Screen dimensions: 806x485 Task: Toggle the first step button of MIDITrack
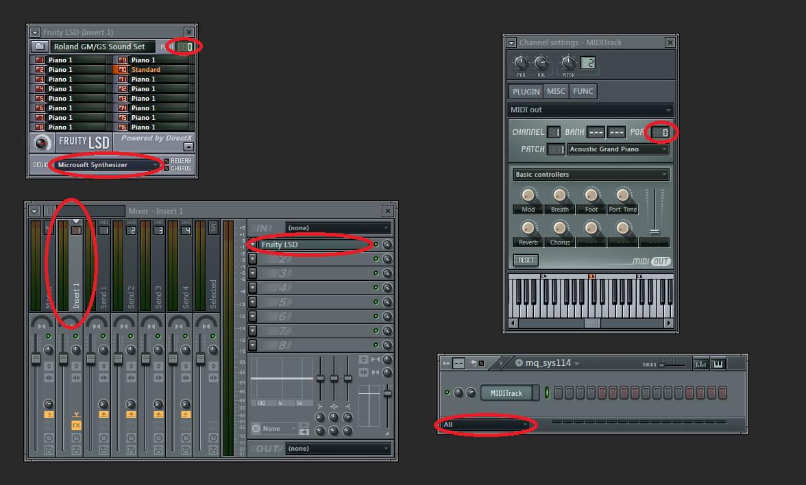[x=558, y=393]
